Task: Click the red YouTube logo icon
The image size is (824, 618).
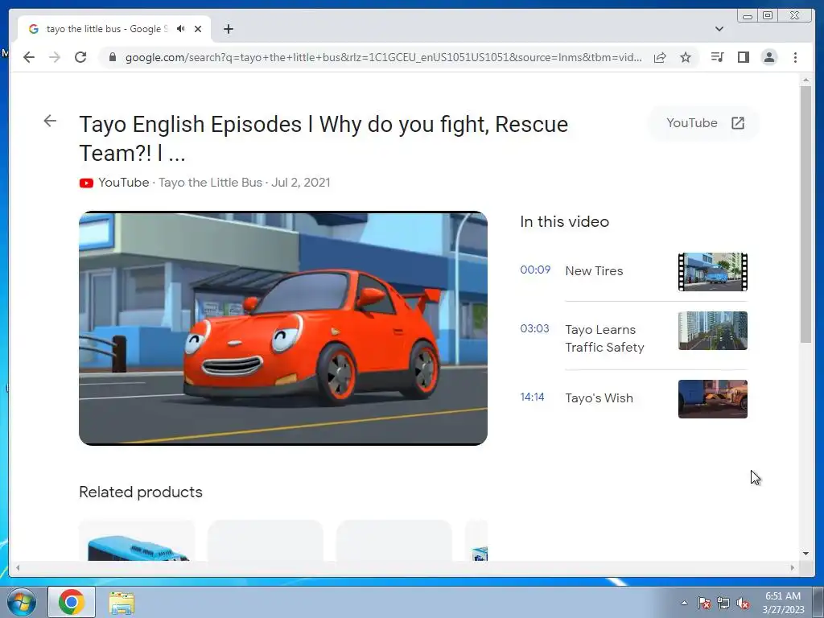Action: [86, 183]
